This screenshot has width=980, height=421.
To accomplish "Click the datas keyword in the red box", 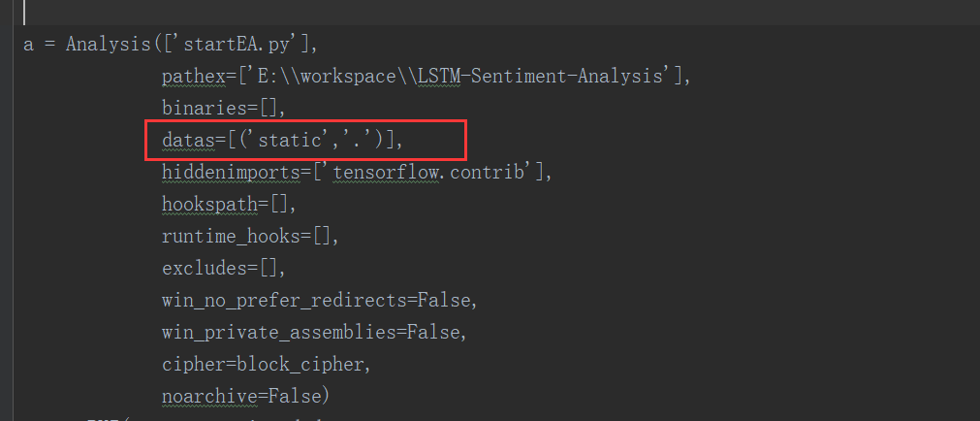I will point(188,140).
